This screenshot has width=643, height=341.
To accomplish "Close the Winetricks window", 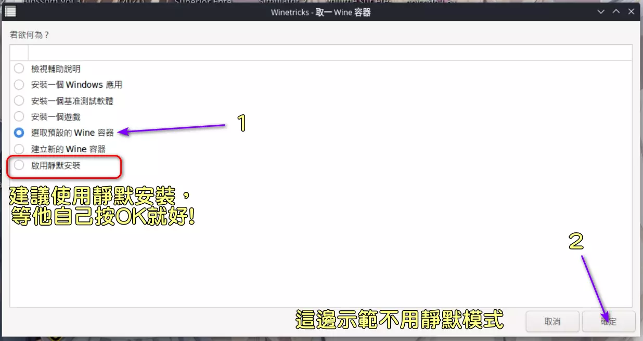I will coord(631,11).
